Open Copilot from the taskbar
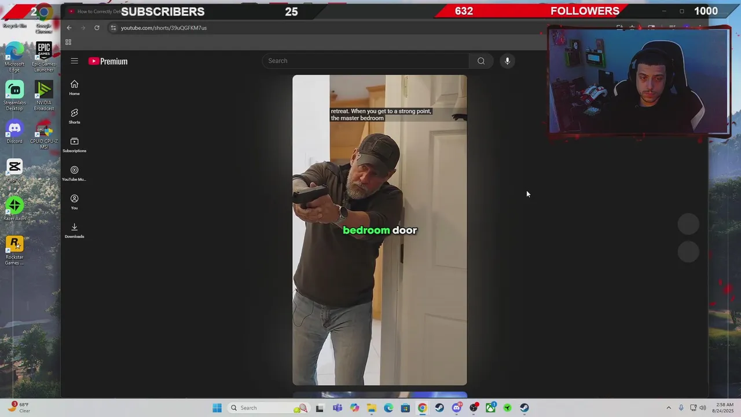Screen dimensions: 741x417 [x=354, y=408]
